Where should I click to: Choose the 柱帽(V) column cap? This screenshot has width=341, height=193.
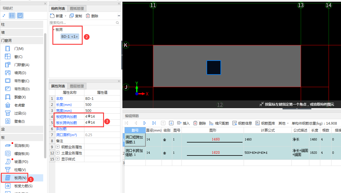[20, 170]
